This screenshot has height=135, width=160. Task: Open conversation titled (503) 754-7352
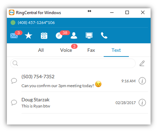[x=38, y=77]
